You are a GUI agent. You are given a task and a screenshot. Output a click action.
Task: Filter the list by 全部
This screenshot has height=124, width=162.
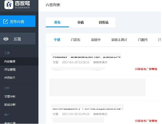pos(57,40)
